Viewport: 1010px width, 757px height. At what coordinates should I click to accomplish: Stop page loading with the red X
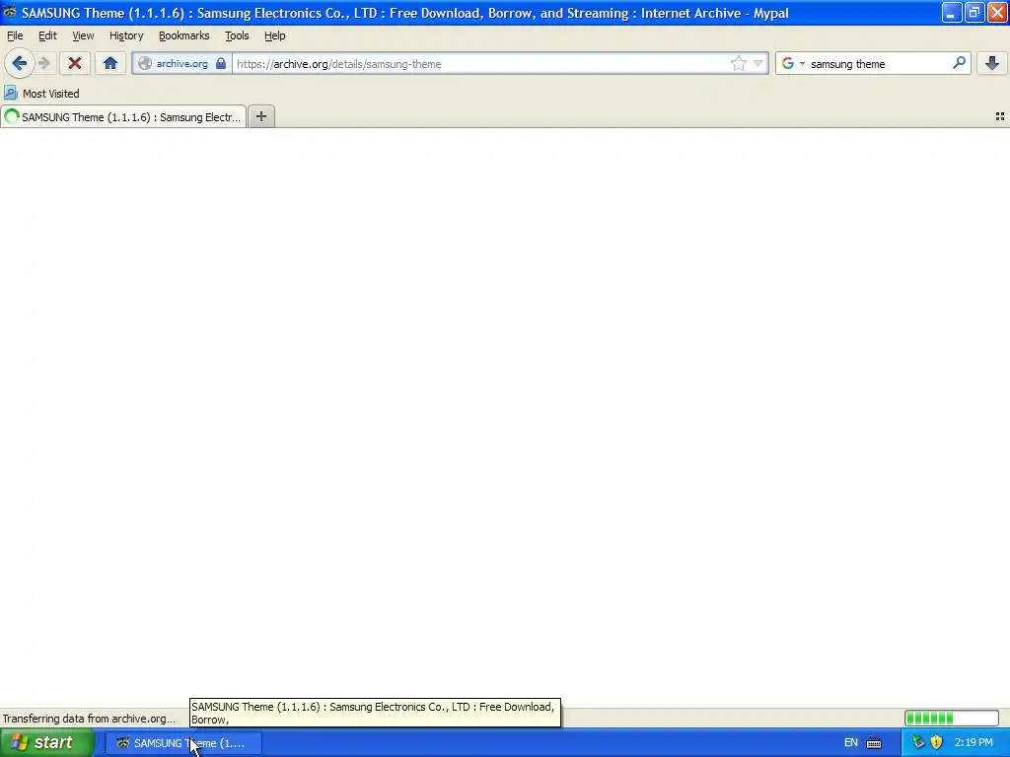[x=75, y=63]
